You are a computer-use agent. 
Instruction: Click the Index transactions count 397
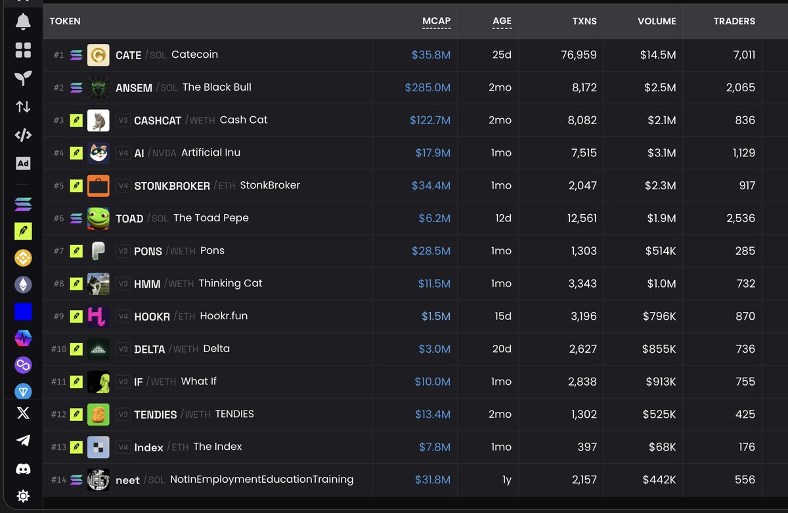pos(586,447)
